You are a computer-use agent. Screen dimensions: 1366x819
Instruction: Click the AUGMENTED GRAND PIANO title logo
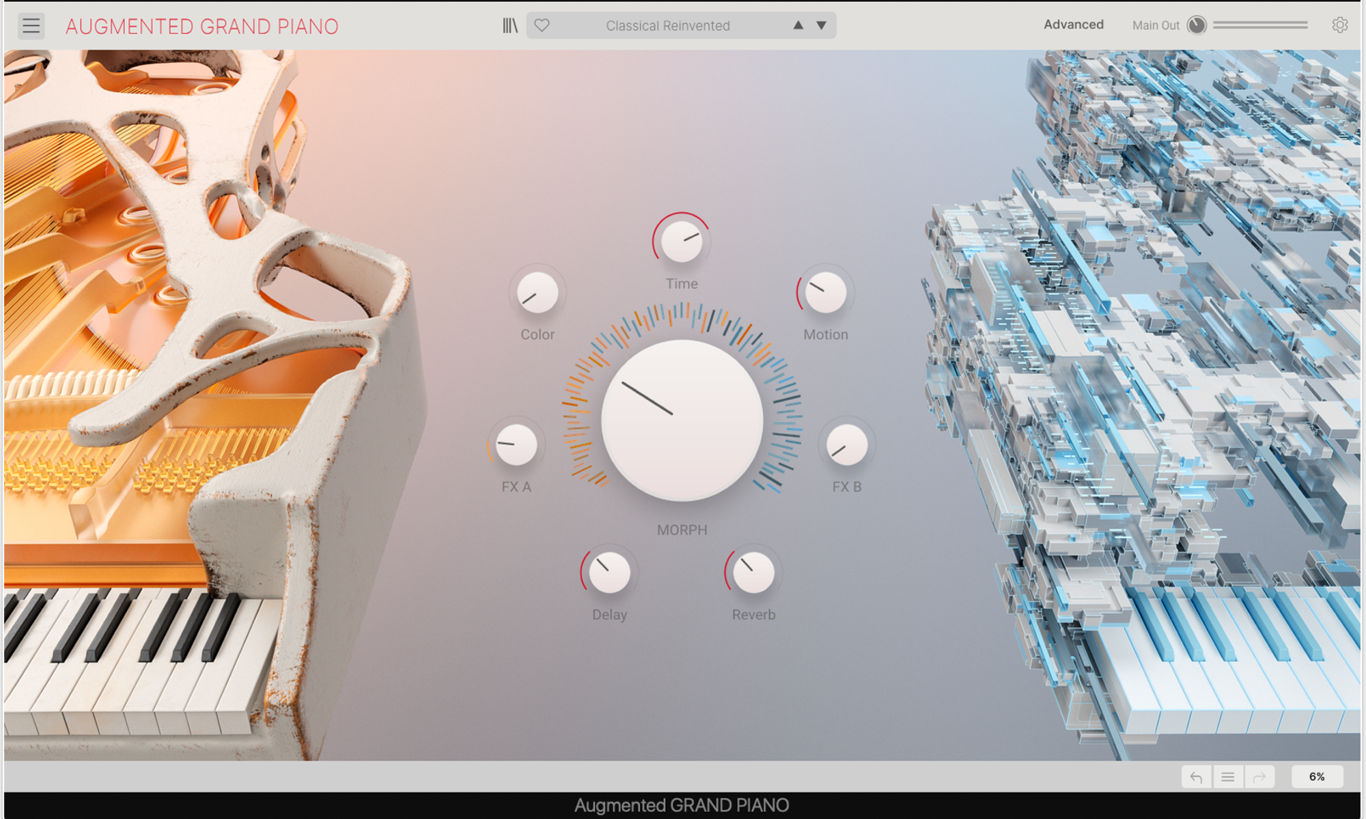point(202,27)
